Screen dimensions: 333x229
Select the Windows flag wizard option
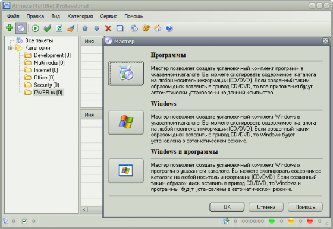(126, 122)
